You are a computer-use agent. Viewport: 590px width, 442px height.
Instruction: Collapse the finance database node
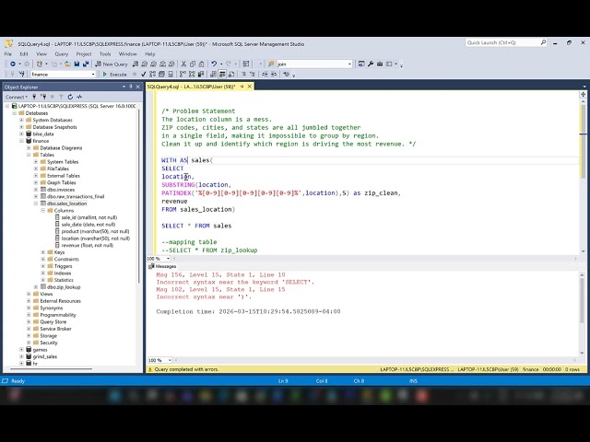coord(21,141)
